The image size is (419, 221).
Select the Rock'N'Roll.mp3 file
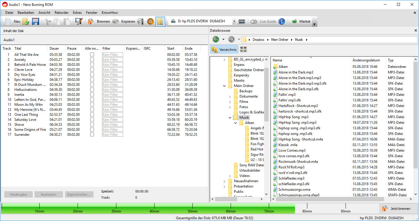point(291,167)
